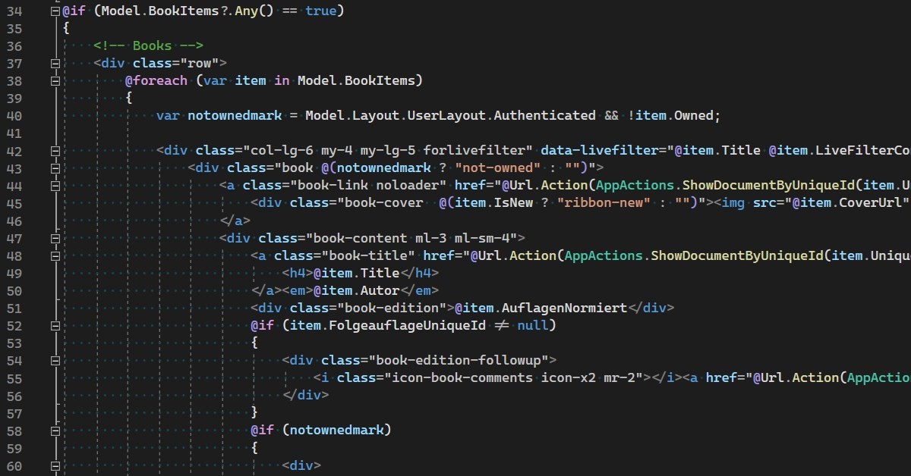The width and height of the screenshot is (911, 476).
Task: Fold the book-edition-followup div on line 54
Action: click(x=54, y=360)
